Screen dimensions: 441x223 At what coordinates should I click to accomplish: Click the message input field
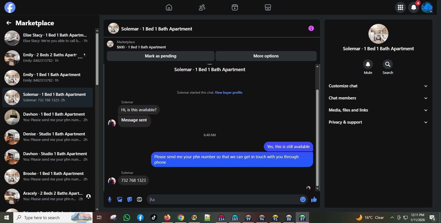coord(223,199)
